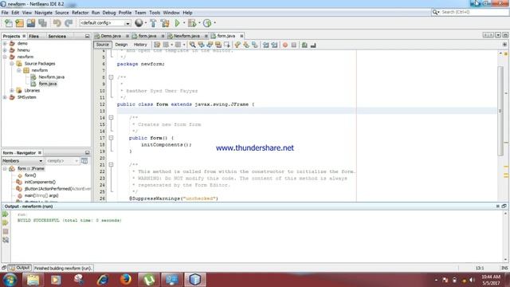
Task: Click the Find Previous Occurrence icon
Action: coord(201,45)
